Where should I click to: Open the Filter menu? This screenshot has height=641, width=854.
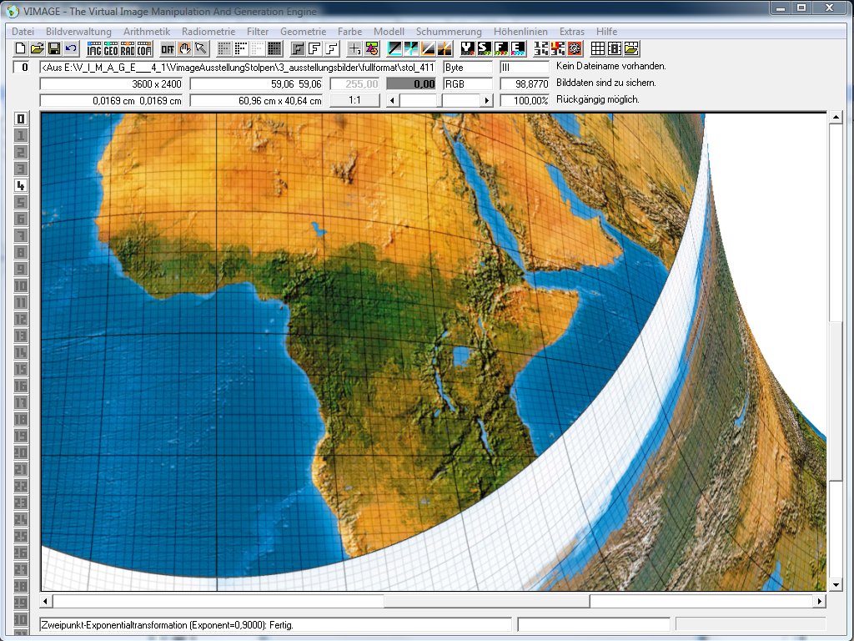pyautogui.click(x=258, y=31)
